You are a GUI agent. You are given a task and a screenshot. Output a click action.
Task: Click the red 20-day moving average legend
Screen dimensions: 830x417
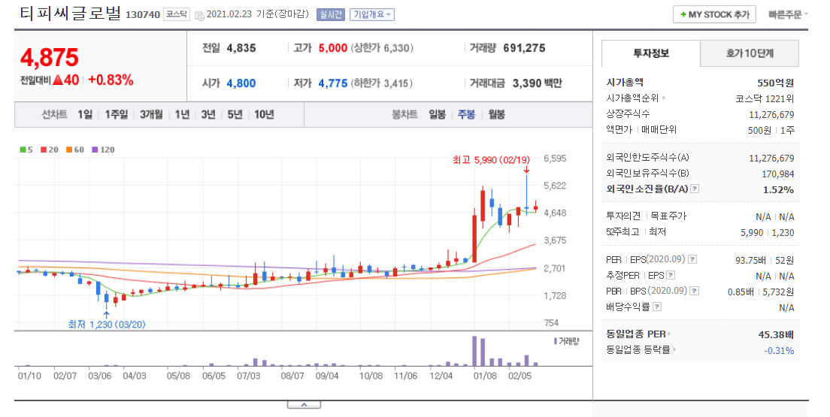pyautogui.click(x=49, y=150)
